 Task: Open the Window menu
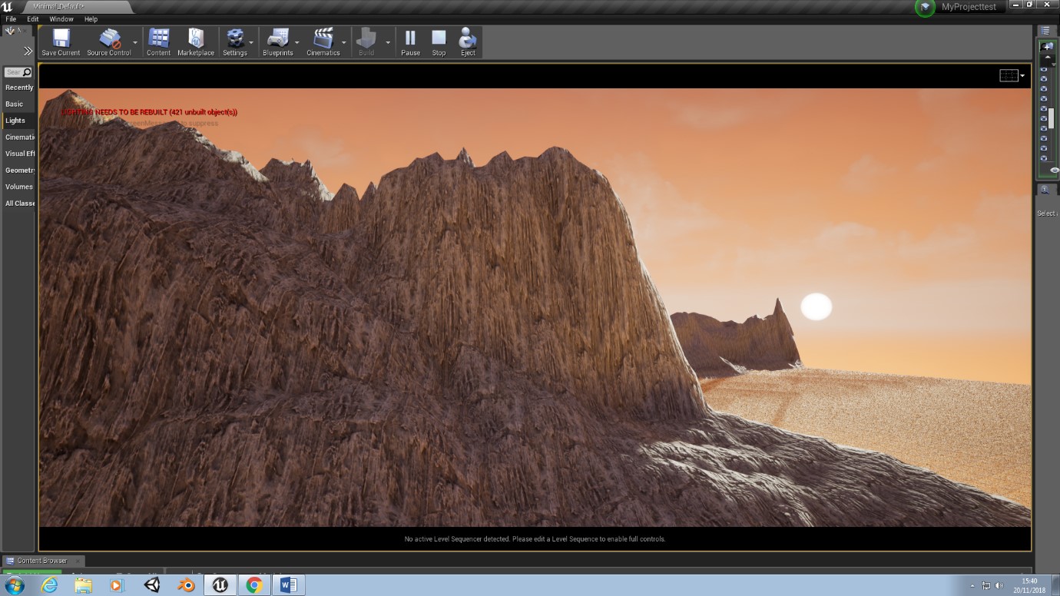click(x=61, y=19)
